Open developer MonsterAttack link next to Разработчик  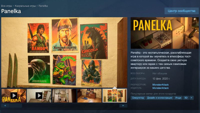click(x=160, y=85)
